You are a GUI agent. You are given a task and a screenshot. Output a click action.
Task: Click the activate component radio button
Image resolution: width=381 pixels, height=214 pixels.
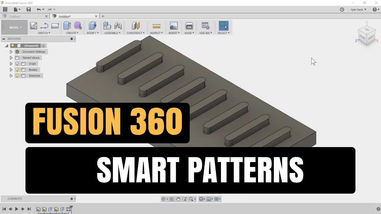(43, 46)
